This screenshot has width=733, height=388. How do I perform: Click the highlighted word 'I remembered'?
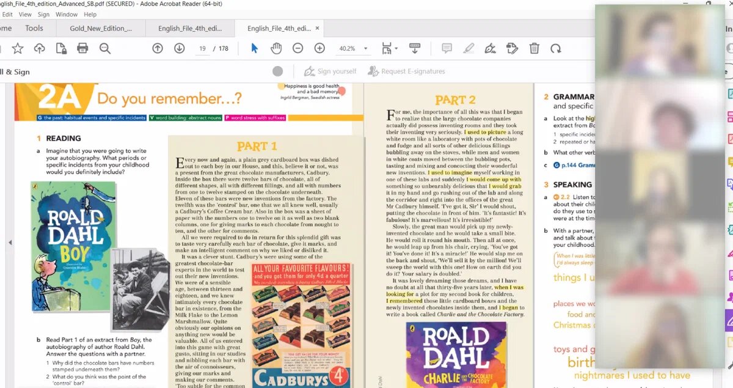click(x=404, y=301)
